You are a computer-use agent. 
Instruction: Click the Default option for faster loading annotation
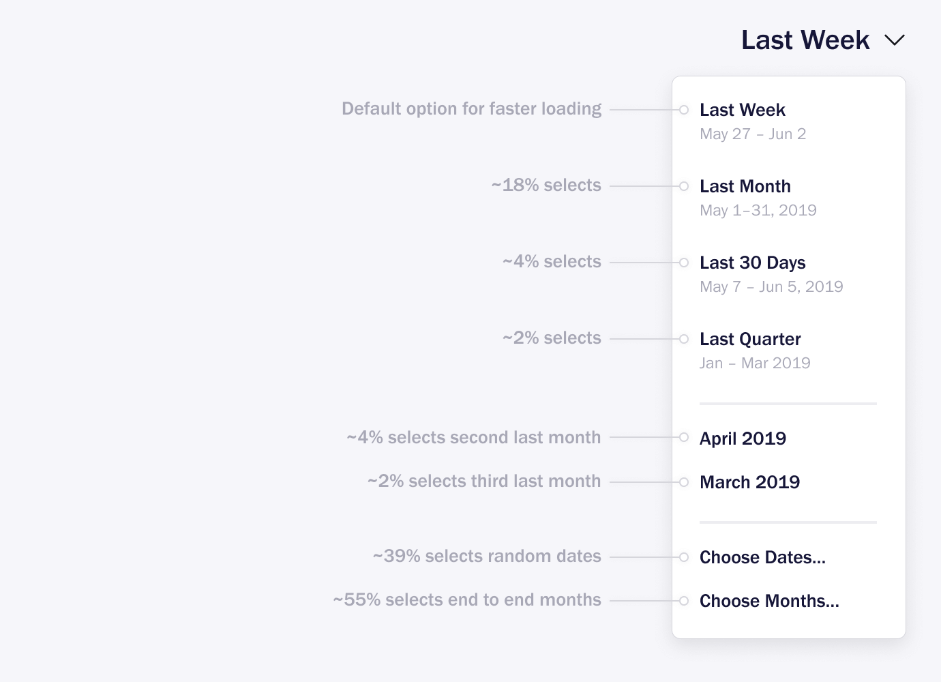471,109
